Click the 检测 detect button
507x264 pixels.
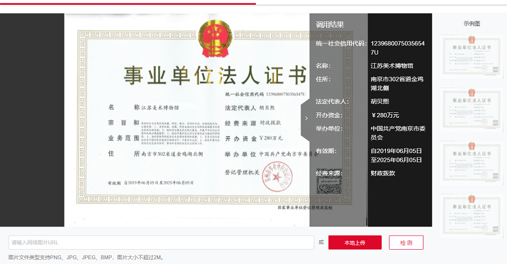[x=406, y=243]
